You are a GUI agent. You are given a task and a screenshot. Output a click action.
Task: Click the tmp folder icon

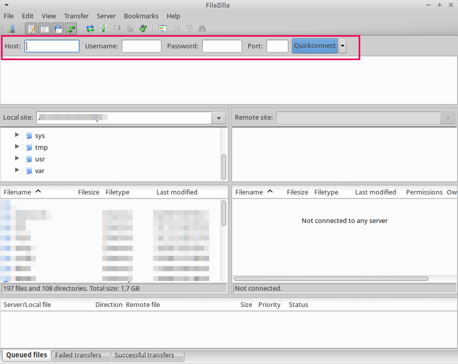point(29,147)
